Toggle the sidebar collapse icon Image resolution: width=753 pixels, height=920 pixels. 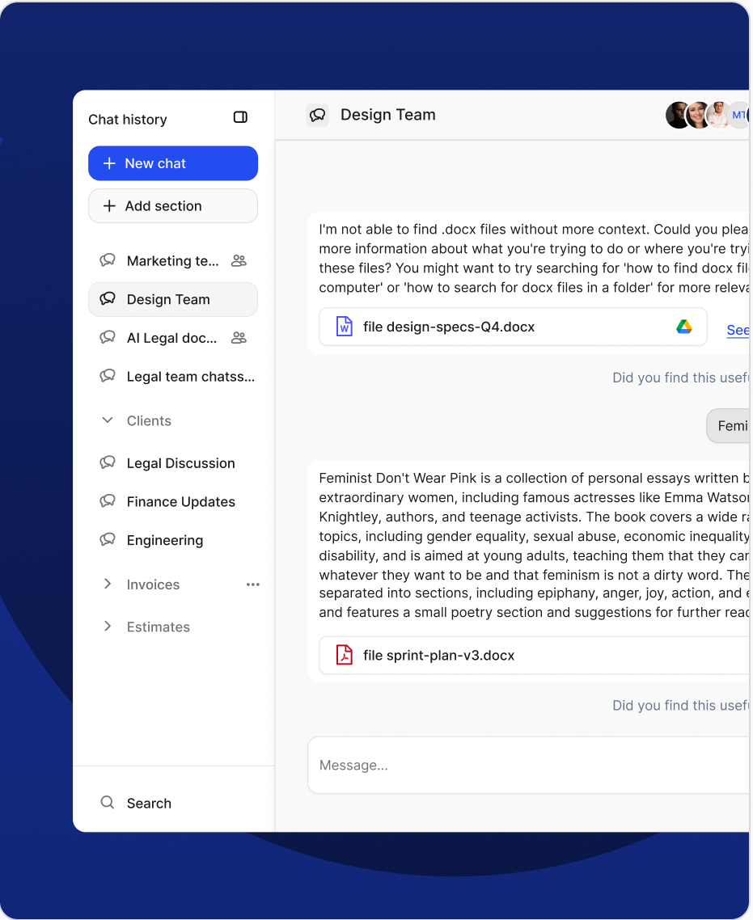click(x=240, y=117)
